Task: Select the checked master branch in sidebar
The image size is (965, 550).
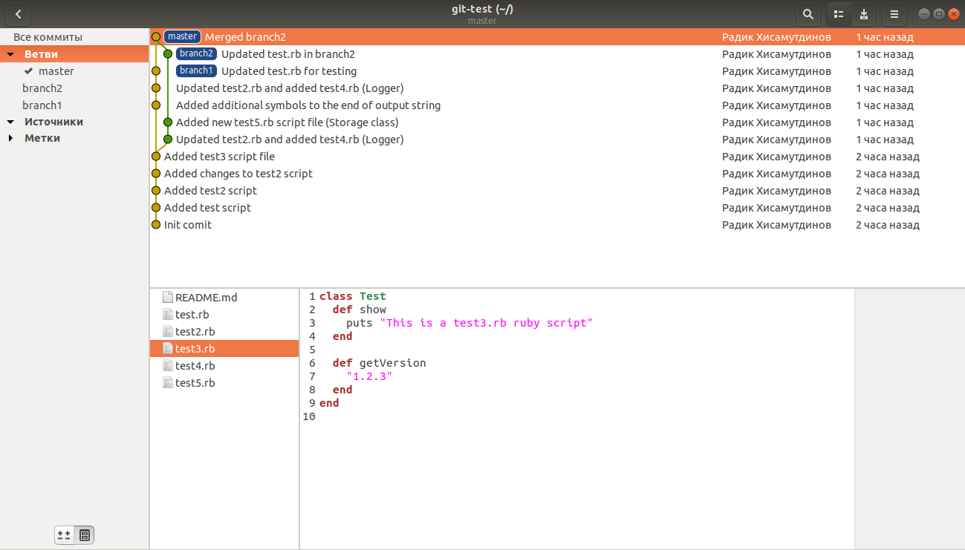Action: tap(56, 71)
